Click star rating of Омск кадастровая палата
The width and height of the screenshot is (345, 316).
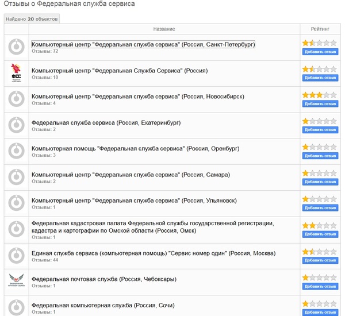tap(320, 225)
